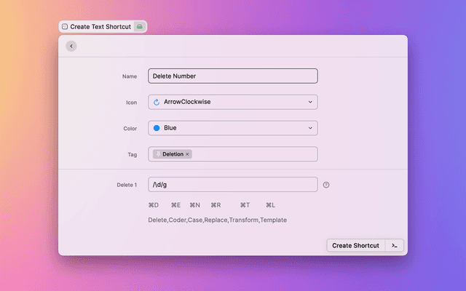This screenshot has width=466, height=291.
Task: Remove the Deletion tag with x
Action: [187, 154]
